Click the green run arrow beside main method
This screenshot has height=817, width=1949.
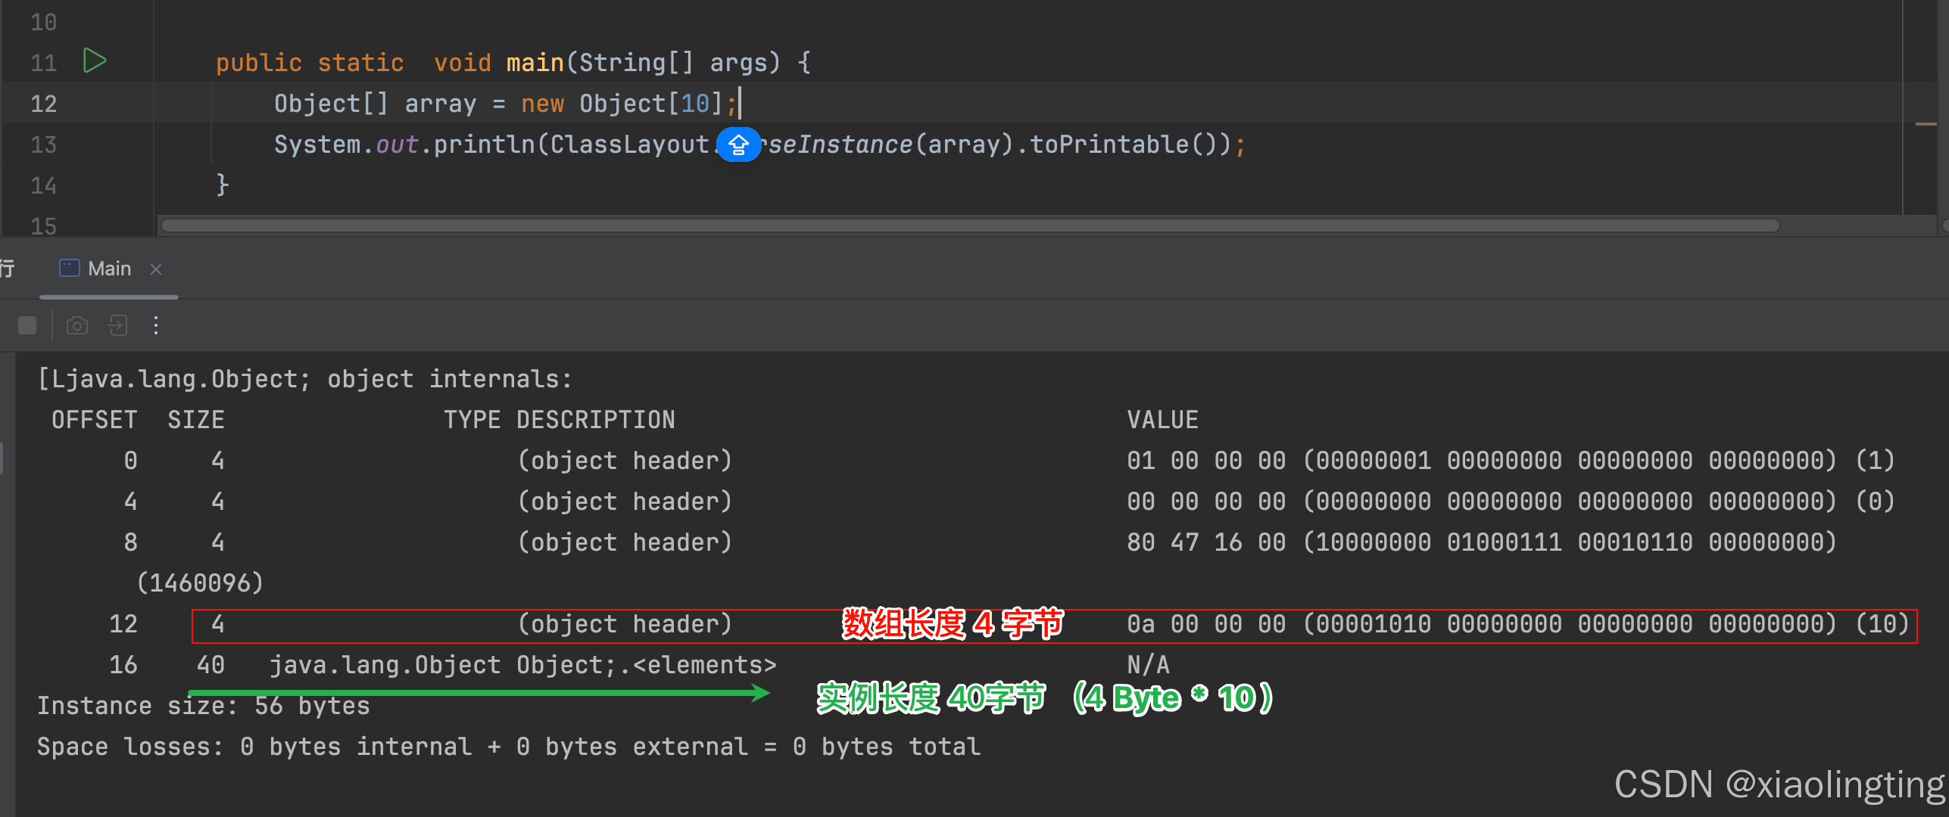[x=94, y=61]
